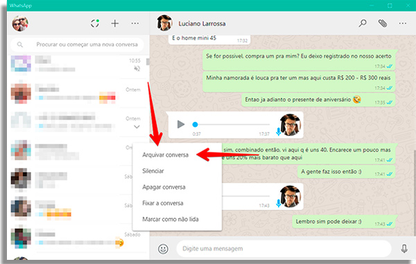The width and height of the screenshot is (416, 264).
Task: Select 'Apagar conversa' menu entry
Action: [x=164, y=187]
